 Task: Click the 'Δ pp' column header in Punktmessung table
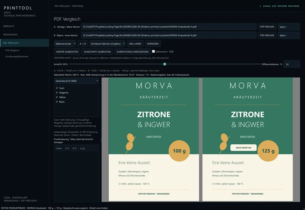82,149
